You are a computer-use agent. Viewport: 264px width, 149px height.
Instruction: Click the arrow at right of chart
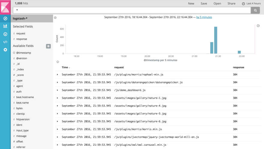pyautogui.click(x=258, y=26)
